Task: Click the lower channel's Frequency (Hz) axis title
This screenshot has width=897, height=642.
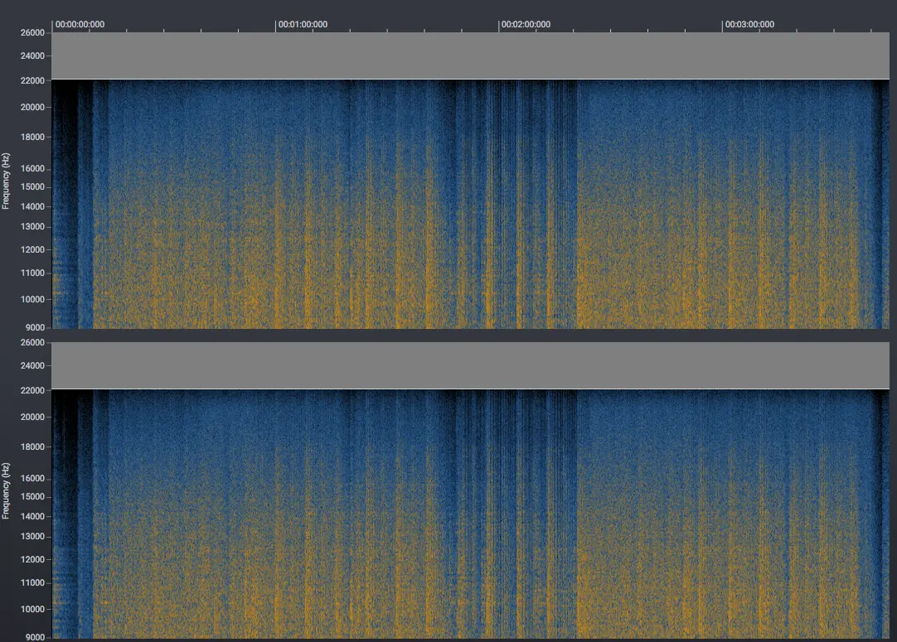Action: [6, 490]
